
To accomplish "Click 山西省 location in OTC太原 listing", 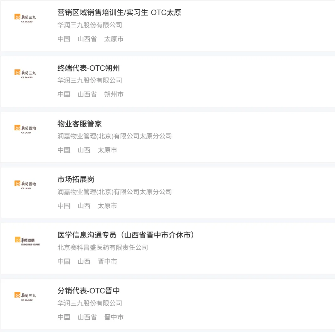I will coord(87,39).
